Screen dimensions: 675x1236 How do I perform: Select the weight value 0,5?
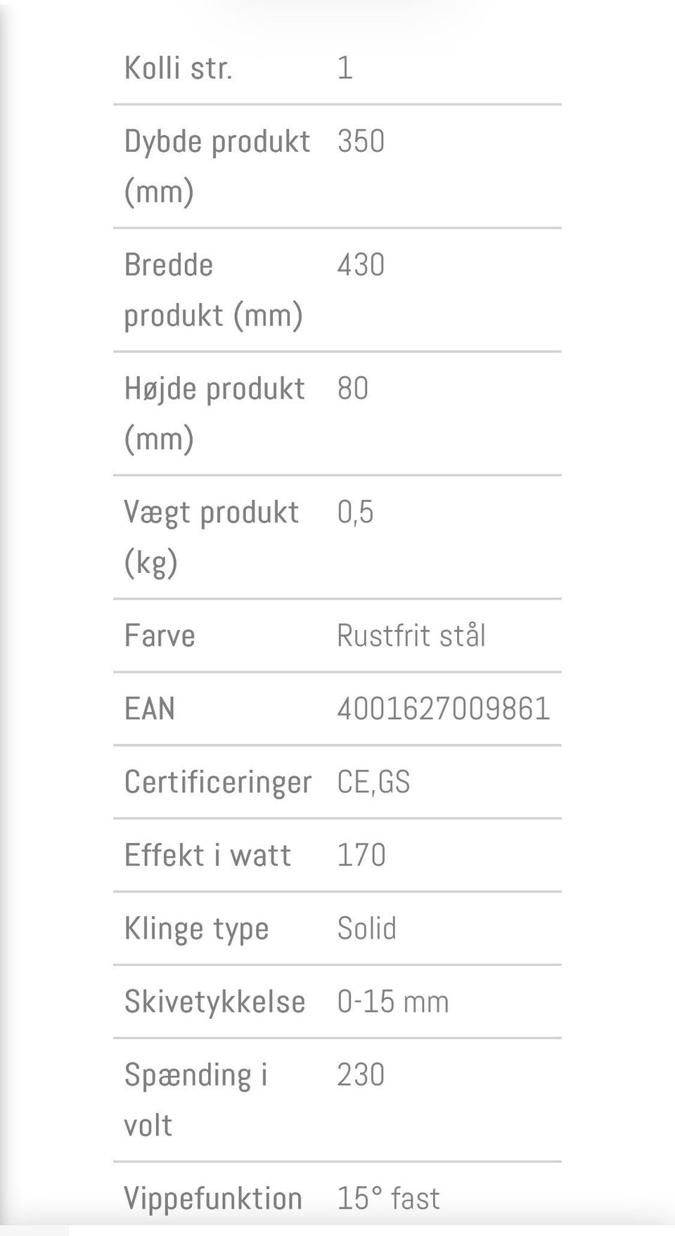pyautogui.click(x=355, y=513)
